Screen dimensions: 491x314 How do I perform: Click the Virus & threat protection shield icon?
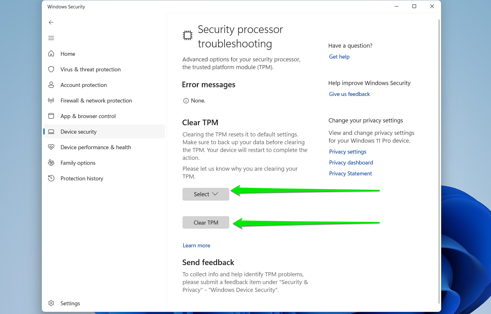point(51,69)
